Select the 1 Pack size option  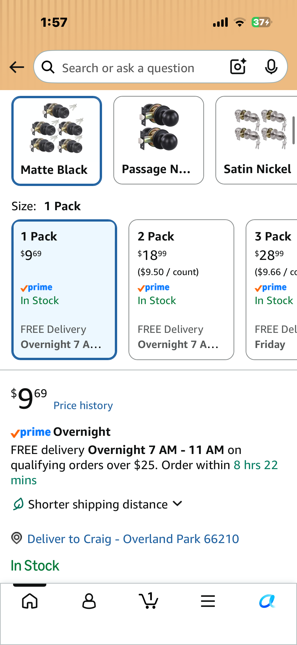[x=64, y=290]
